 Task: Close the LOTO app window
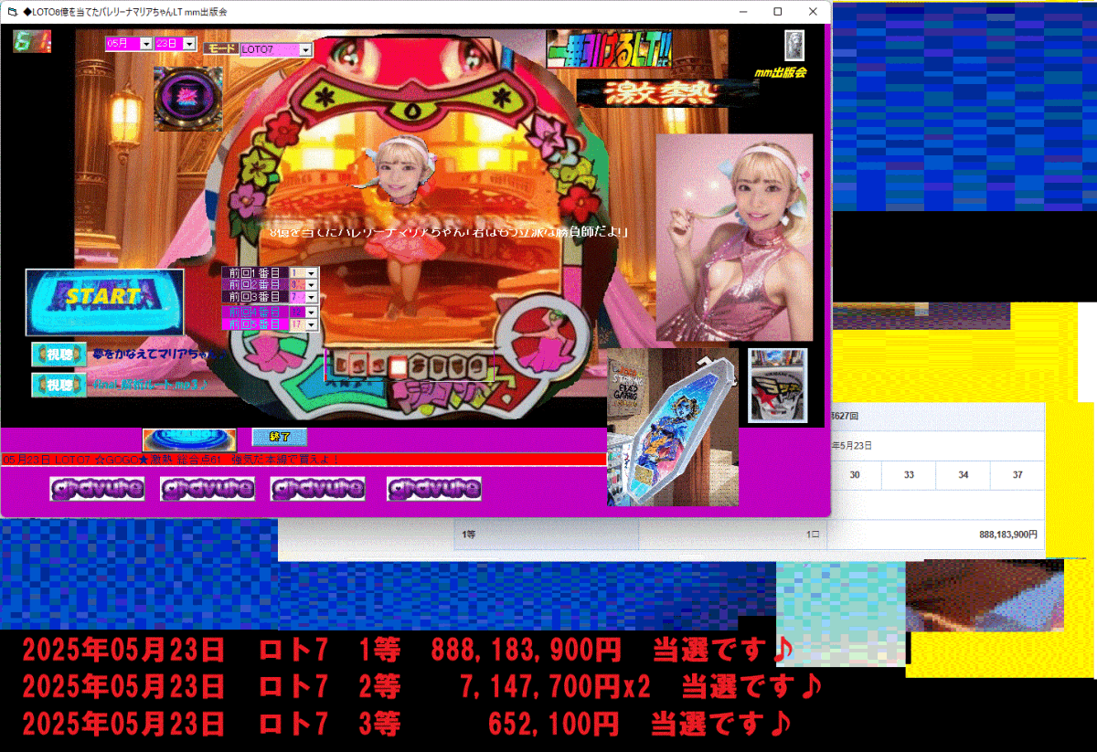(813, 12)
